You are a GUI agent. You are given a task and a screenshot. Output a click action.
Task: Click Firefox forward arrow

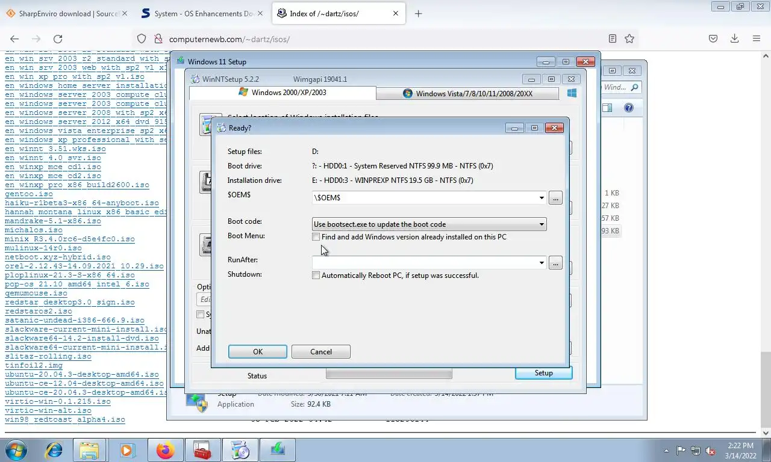(36, 38)
